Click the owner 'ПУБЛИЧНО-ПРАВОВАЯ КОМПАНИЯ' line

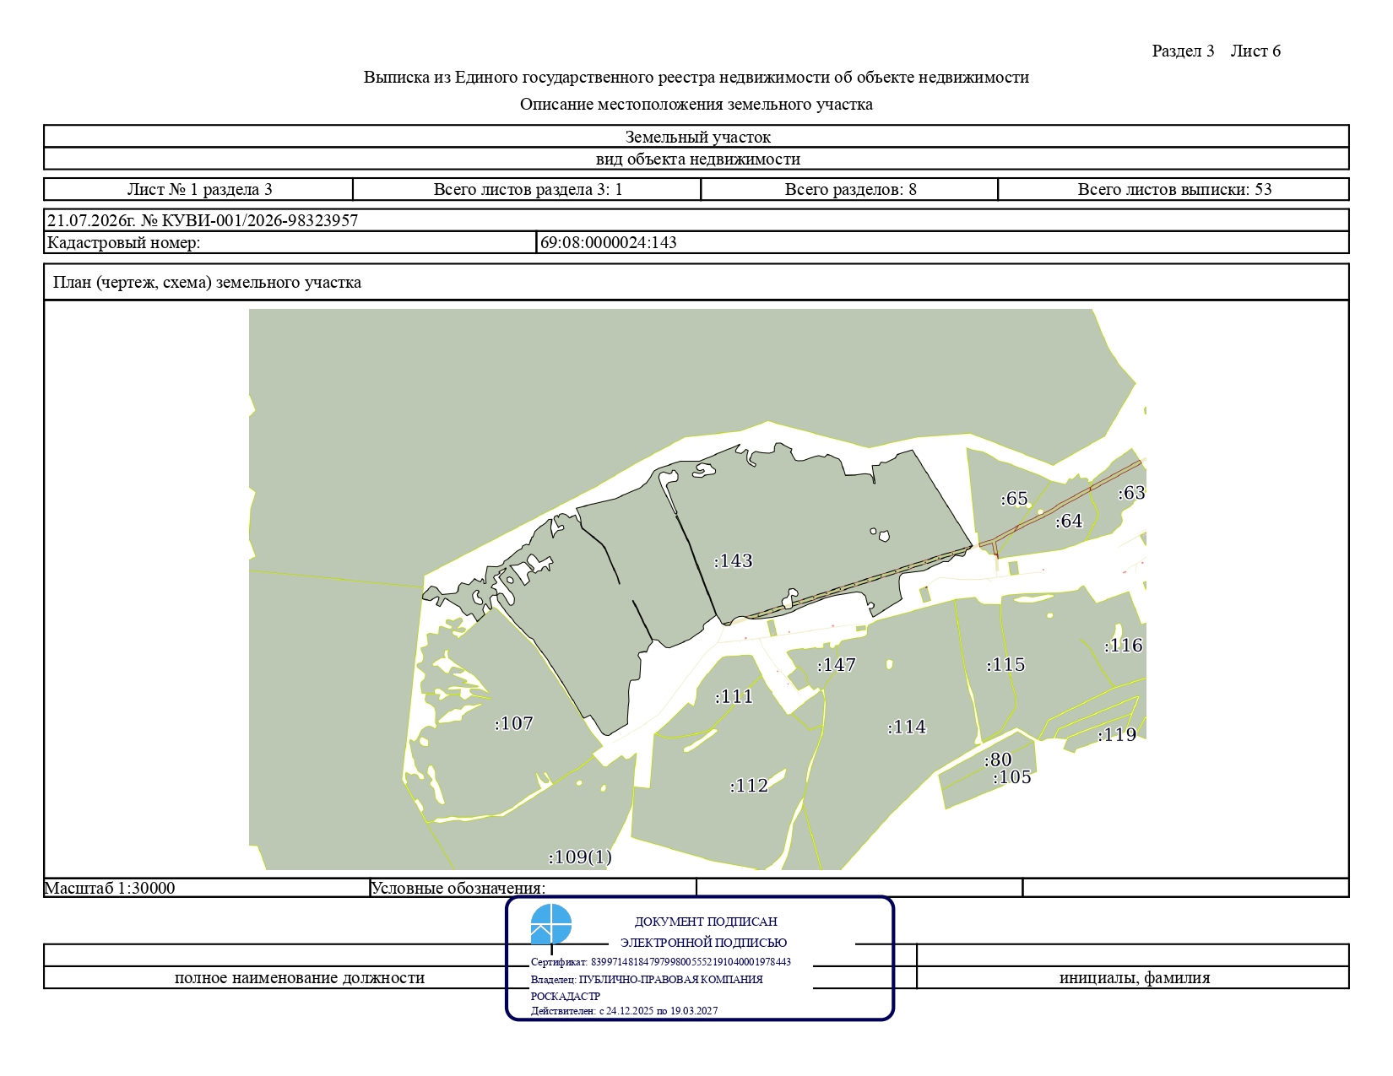[647, 980]
